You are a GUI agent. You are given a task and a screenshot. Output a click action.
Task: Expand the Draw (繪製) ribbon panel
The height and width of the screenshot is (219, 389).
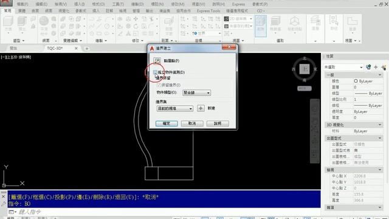click(102, 41)
